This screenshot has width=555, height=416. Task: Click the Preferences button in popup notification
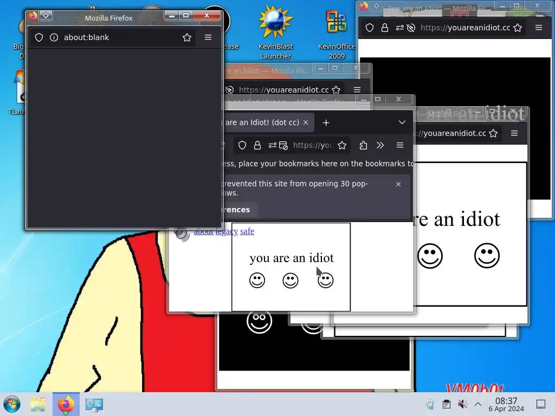click(240, 210)
